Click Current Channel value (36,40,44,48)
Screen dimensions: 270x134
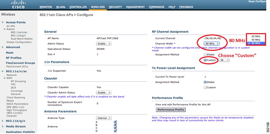pos(213,38)
